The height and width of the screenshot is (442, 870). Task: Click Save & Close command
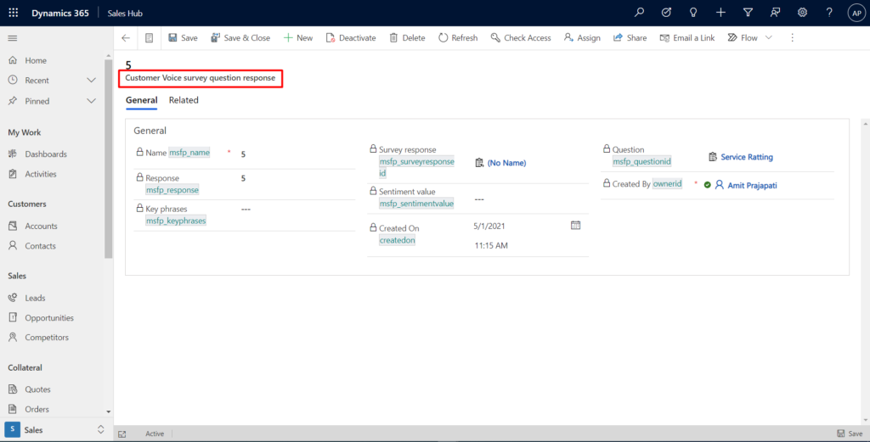click(240, 37)
